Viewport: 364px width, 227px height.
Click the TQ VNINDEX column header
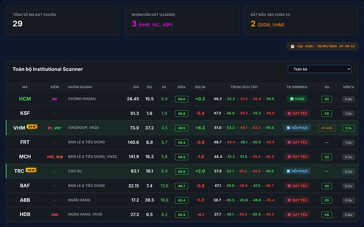297,87
